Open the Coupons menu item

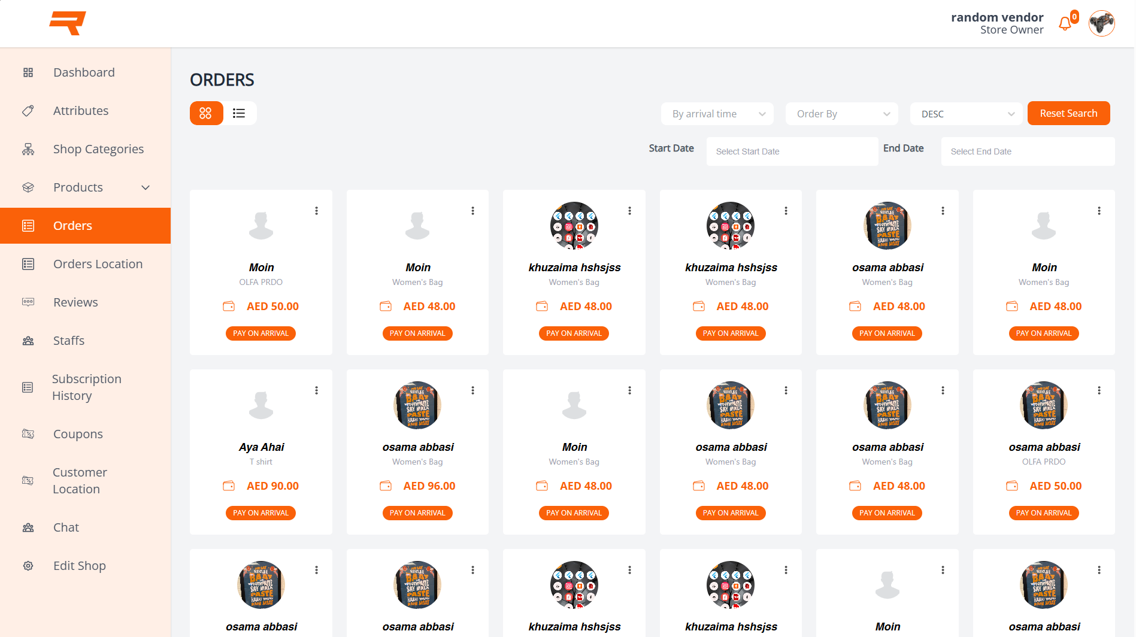point(85,434)
